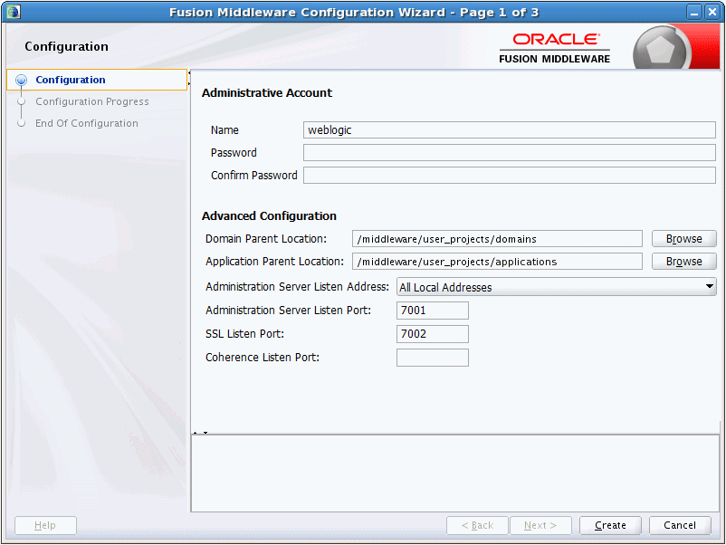Click Administration Server Listen Port field 7001
Screen dimensions: 726x545
click(433, 311)
